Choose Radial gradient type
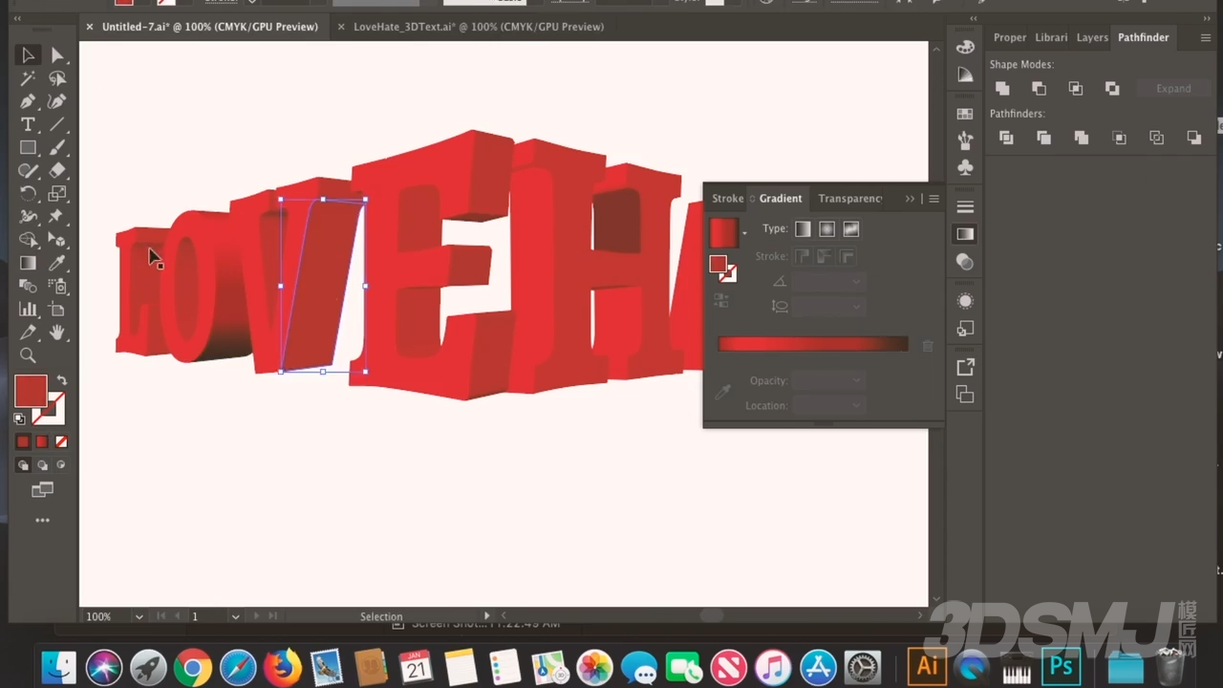Image resolution: width=1223 pixels, height=688 pixels. (x=826, y=229)
